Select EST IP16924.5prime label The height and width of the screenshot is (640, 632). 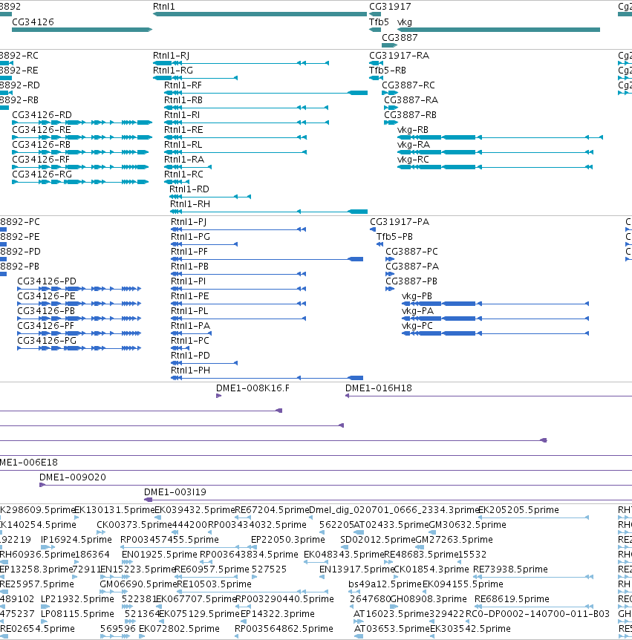[76, 540]
